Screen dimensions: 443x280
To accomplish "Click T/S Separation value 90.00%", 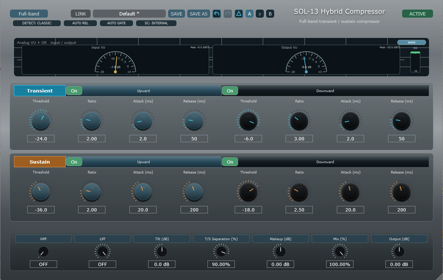I will coord(221,264).
